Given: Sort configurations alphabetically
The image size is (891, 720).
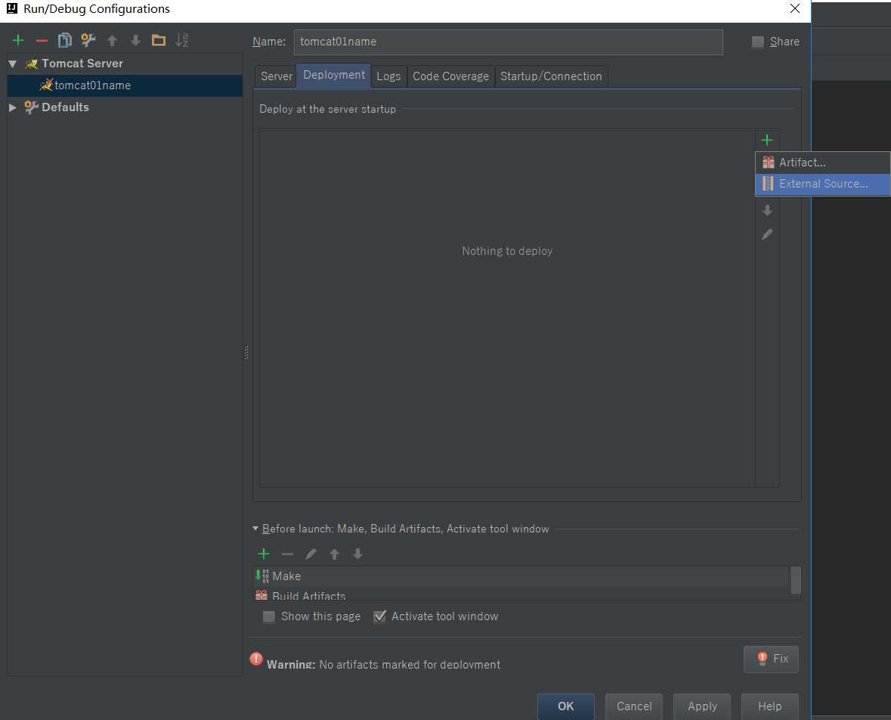Looking at the screenshot, I should (182, 40).
